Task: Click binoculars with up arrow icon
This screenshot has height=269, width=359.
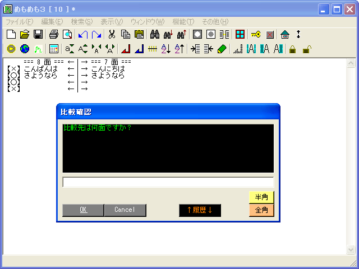Action: pyautogui.click(x=182, y=35)
